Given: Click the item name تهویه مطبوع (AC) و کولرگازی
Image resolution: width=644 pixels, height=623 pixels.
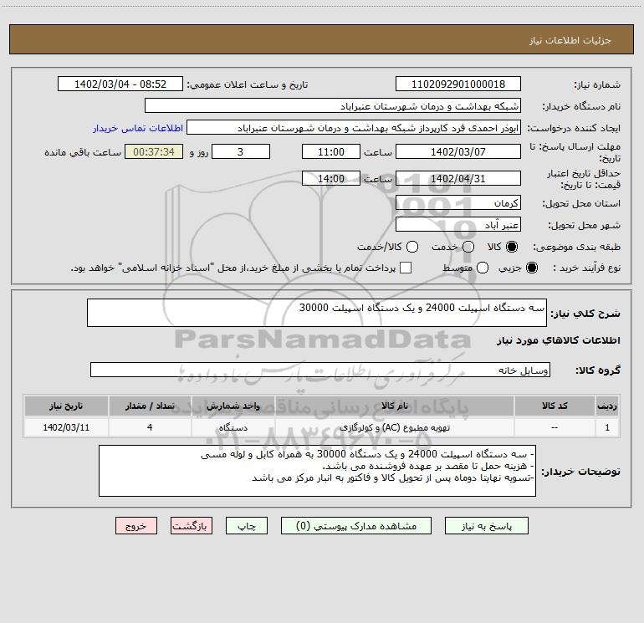Looking at the screenshot, I should click(x=395, y=427).
